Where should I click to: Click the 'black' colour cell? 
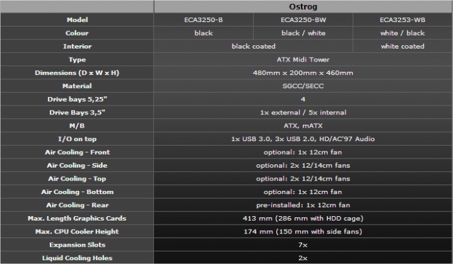click(x=203, y=33)
